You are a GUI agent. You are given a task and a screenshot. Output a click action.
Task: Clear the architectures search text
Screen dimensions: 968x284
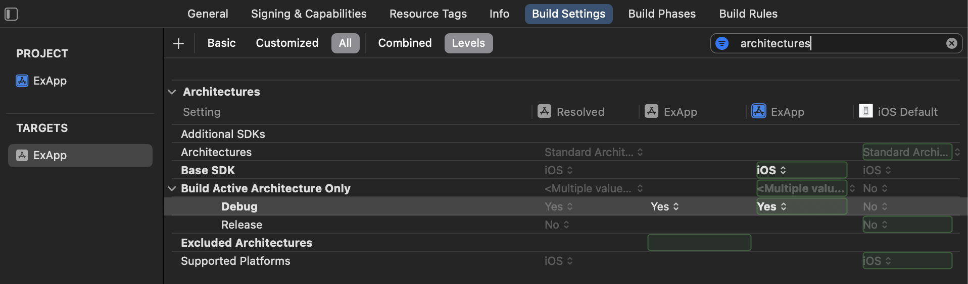[951, 43]
